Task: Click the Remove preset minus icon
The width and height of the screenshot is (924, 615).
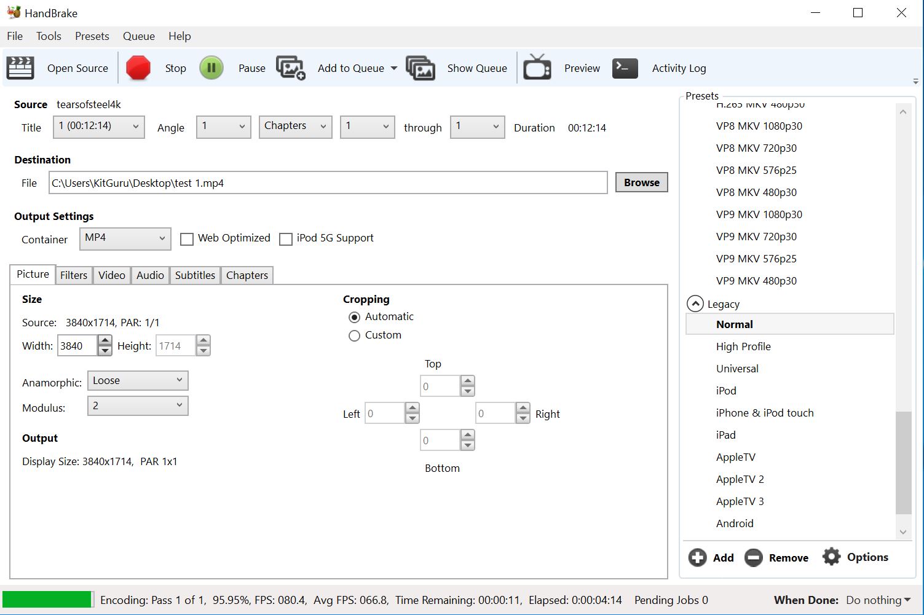Action: 754,557
